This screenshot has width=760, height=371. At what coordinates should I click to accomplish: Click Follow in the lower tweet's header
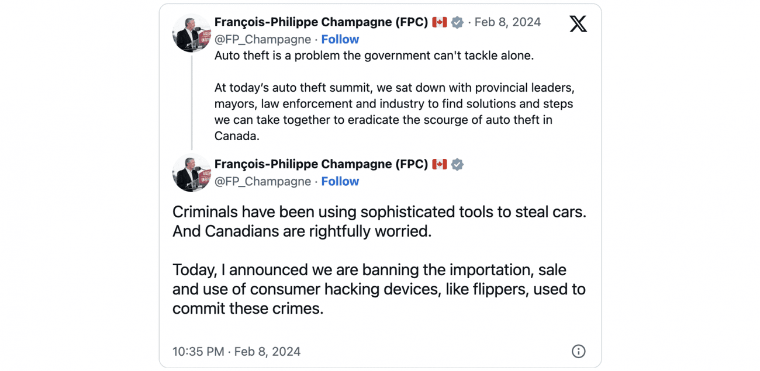[x=340, y=181]
